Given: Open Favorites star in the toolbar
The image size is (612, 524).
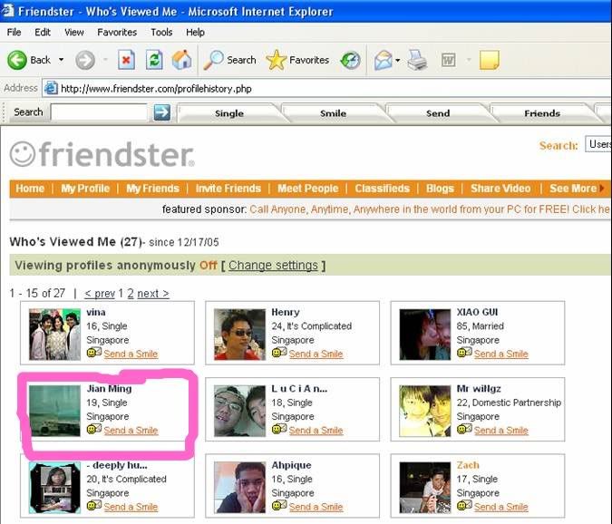Looking at the screenshot, I should tap(276, 60).
